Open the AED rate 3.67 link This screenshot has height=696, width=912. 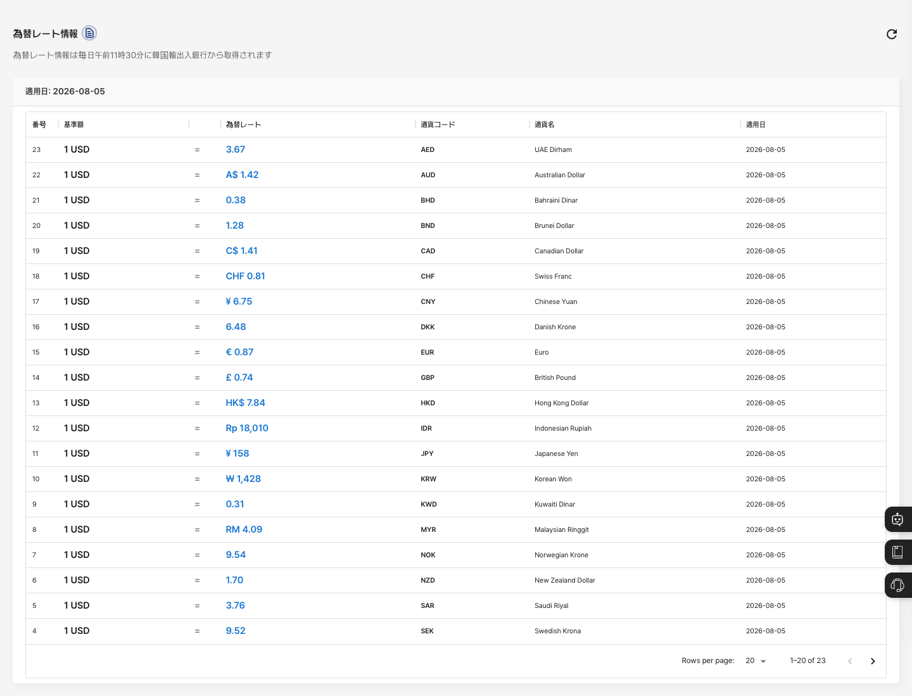(236, 149)
